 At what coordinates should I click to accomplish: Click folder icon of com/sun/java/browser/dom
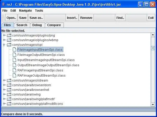coord(9,85)
